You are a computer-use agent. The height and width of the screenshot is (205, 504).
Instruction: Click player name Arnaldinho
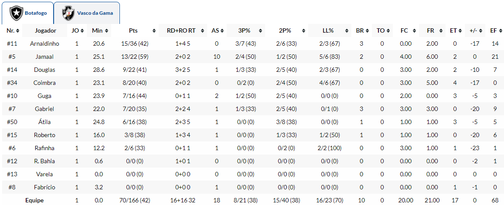44,44
